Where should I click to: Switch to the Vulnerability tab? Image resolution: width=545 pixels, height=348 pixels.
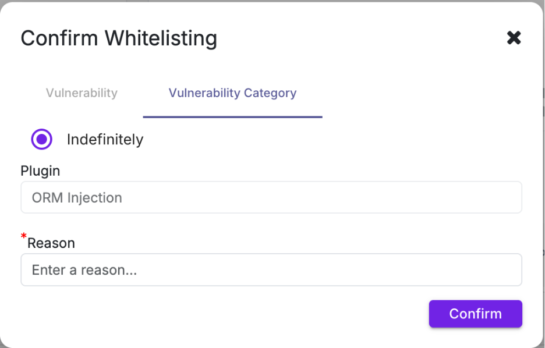82,93
